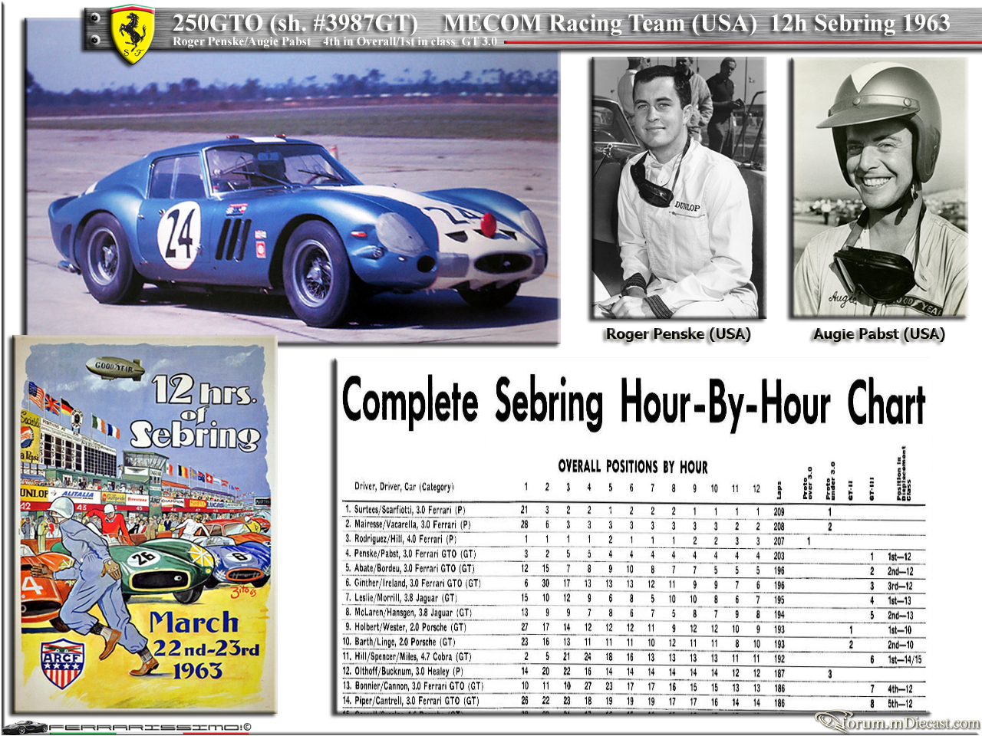
Task: Click the laps value '195'
Action: (x=779, y=600)
